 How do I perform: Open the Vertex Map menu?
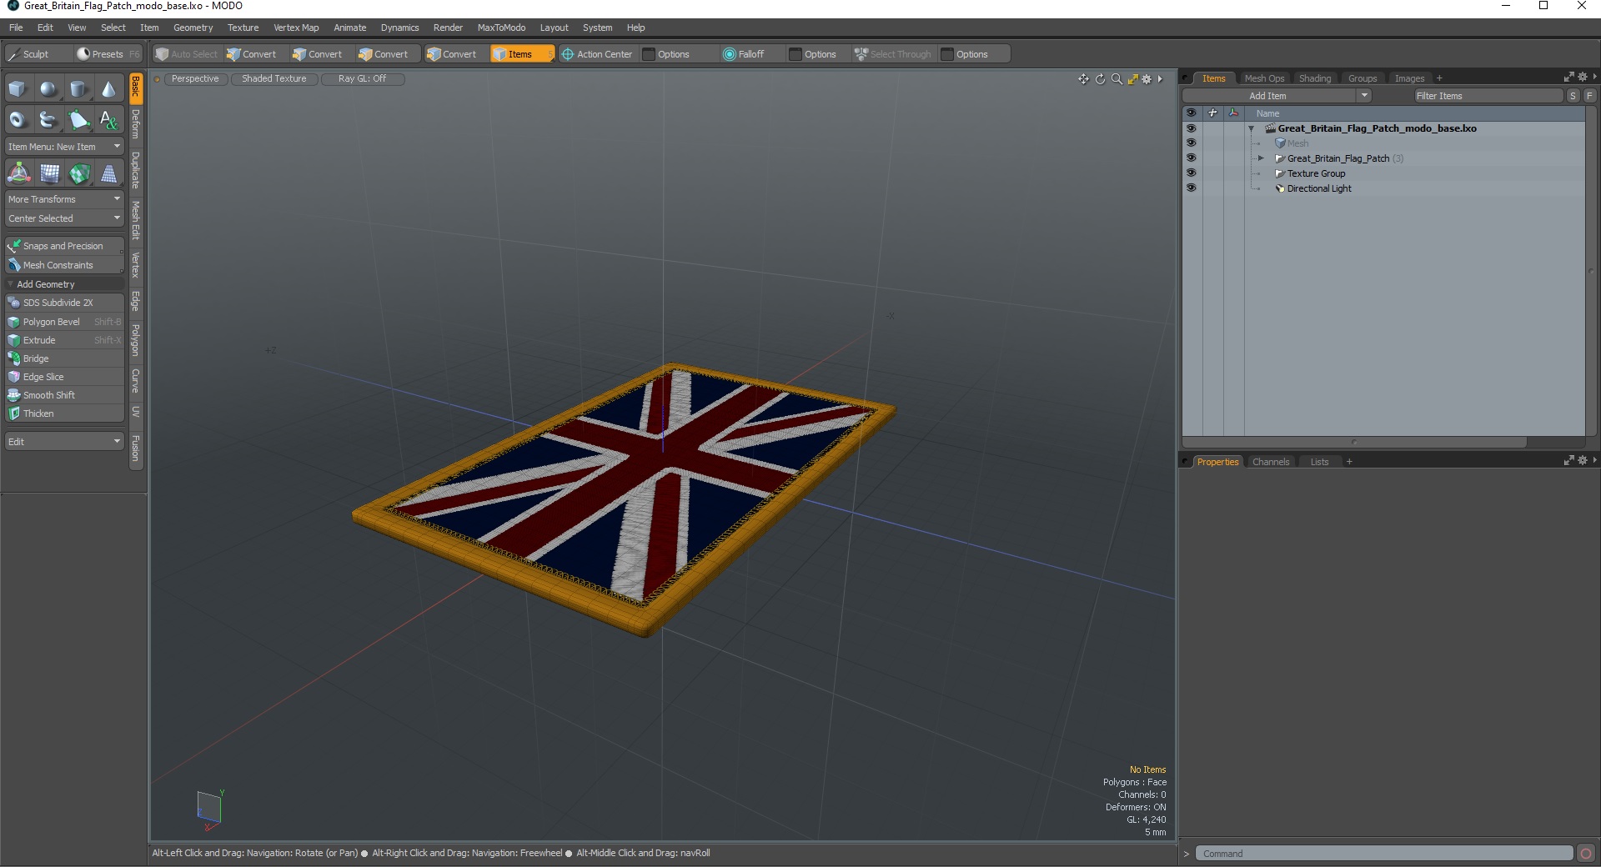pyautogui.click(x=296, y=28)
